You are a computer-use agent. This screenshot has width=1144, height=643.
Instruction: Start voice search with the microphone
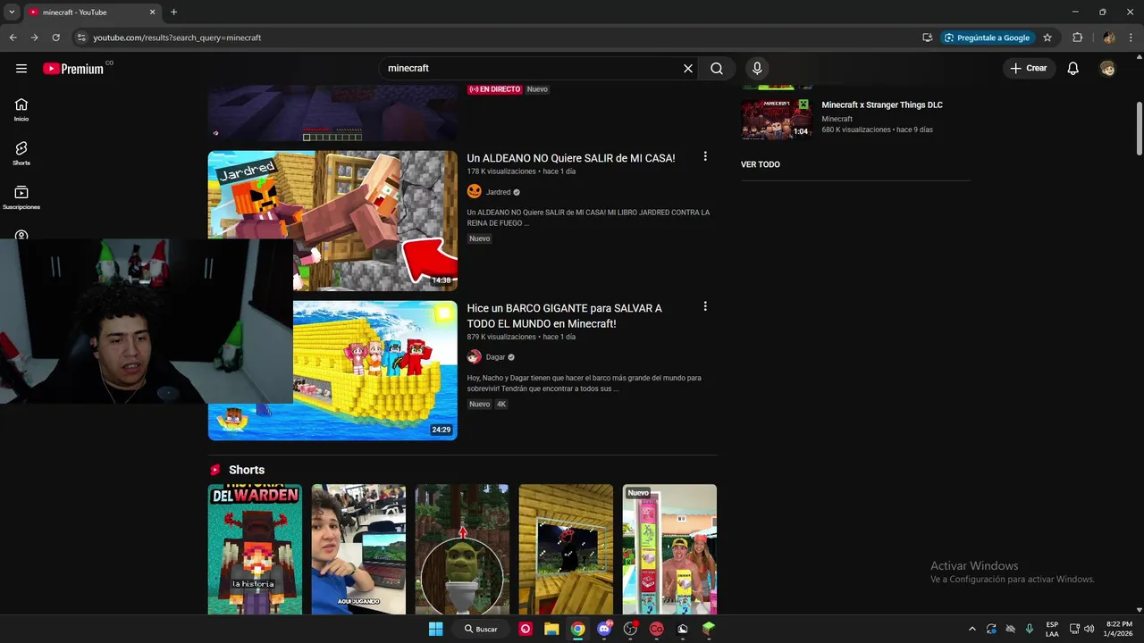pos(757,68)
